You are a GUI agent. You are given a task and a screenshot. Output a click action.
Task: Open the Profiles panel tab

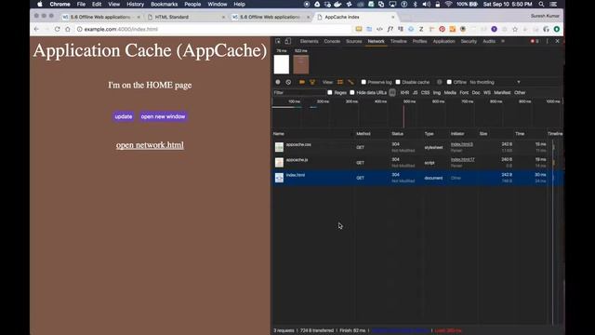click(419, 41)
